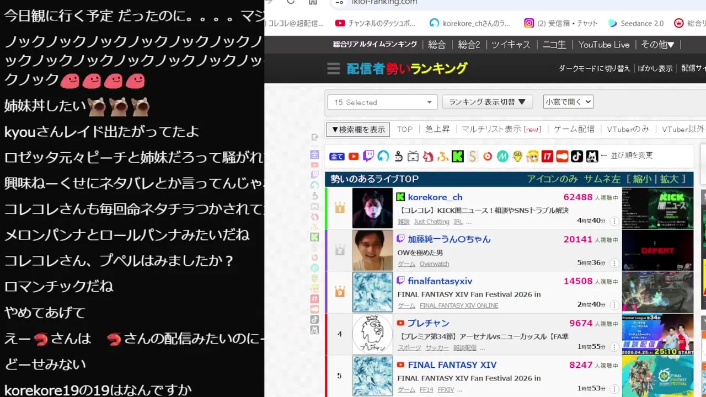Reload the browser page

(291, 2)
